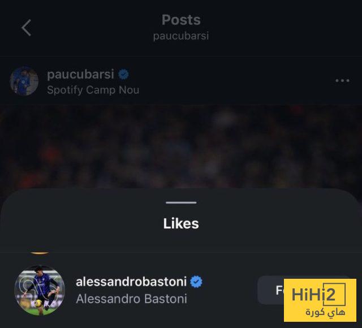Image resolution: width=362 pixels, height=328 pixels.
Task: Click the Posts page title
Action: [x=181, y=20]
